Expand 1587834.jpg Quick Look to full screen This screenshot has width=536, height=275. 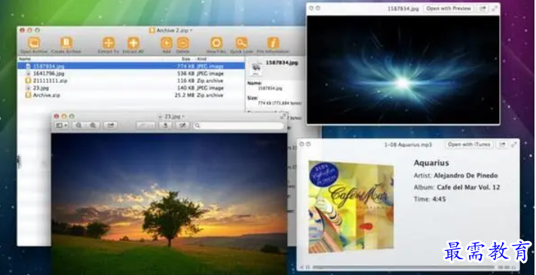(495, 8)
